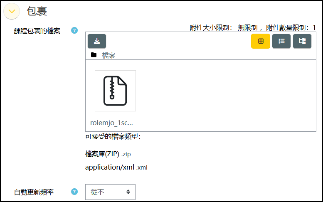Open help for 自動更新頻率
This screenshot has height=202, width=323.
74,192
